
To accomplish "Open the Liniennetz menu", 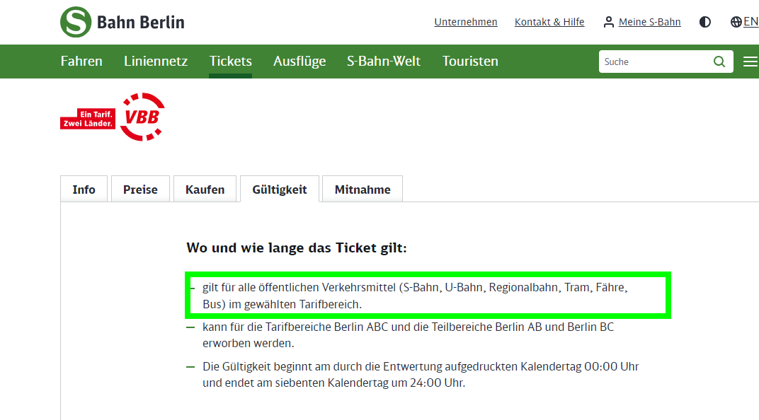I will [x=156, y=62].
